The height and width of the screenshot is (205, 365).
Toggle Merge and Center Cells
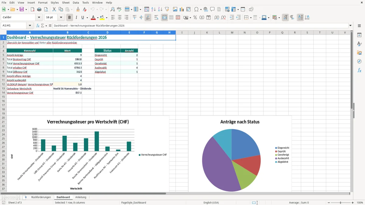[165, 18]
